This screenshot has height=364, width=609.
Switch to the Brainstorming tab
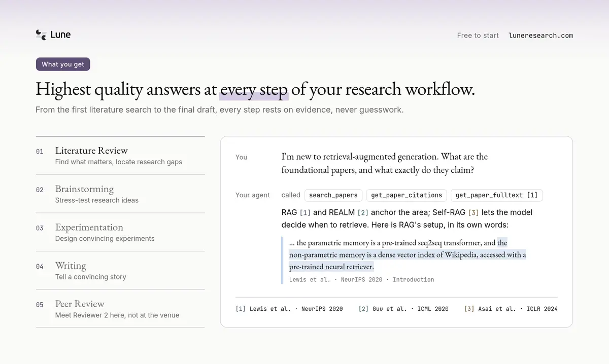[x=120, y=194]
